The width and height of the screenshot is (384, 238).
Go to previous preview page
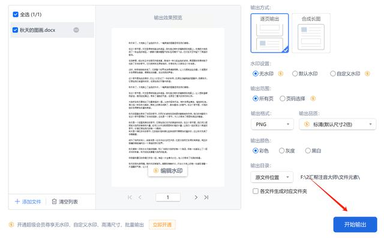click(140, 197)
